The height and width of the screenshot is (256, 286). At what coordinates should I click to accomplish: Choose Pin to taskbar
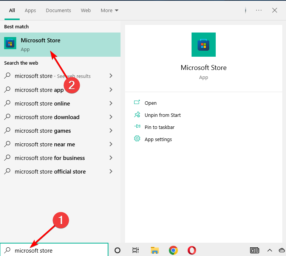(x=159, y=127)
